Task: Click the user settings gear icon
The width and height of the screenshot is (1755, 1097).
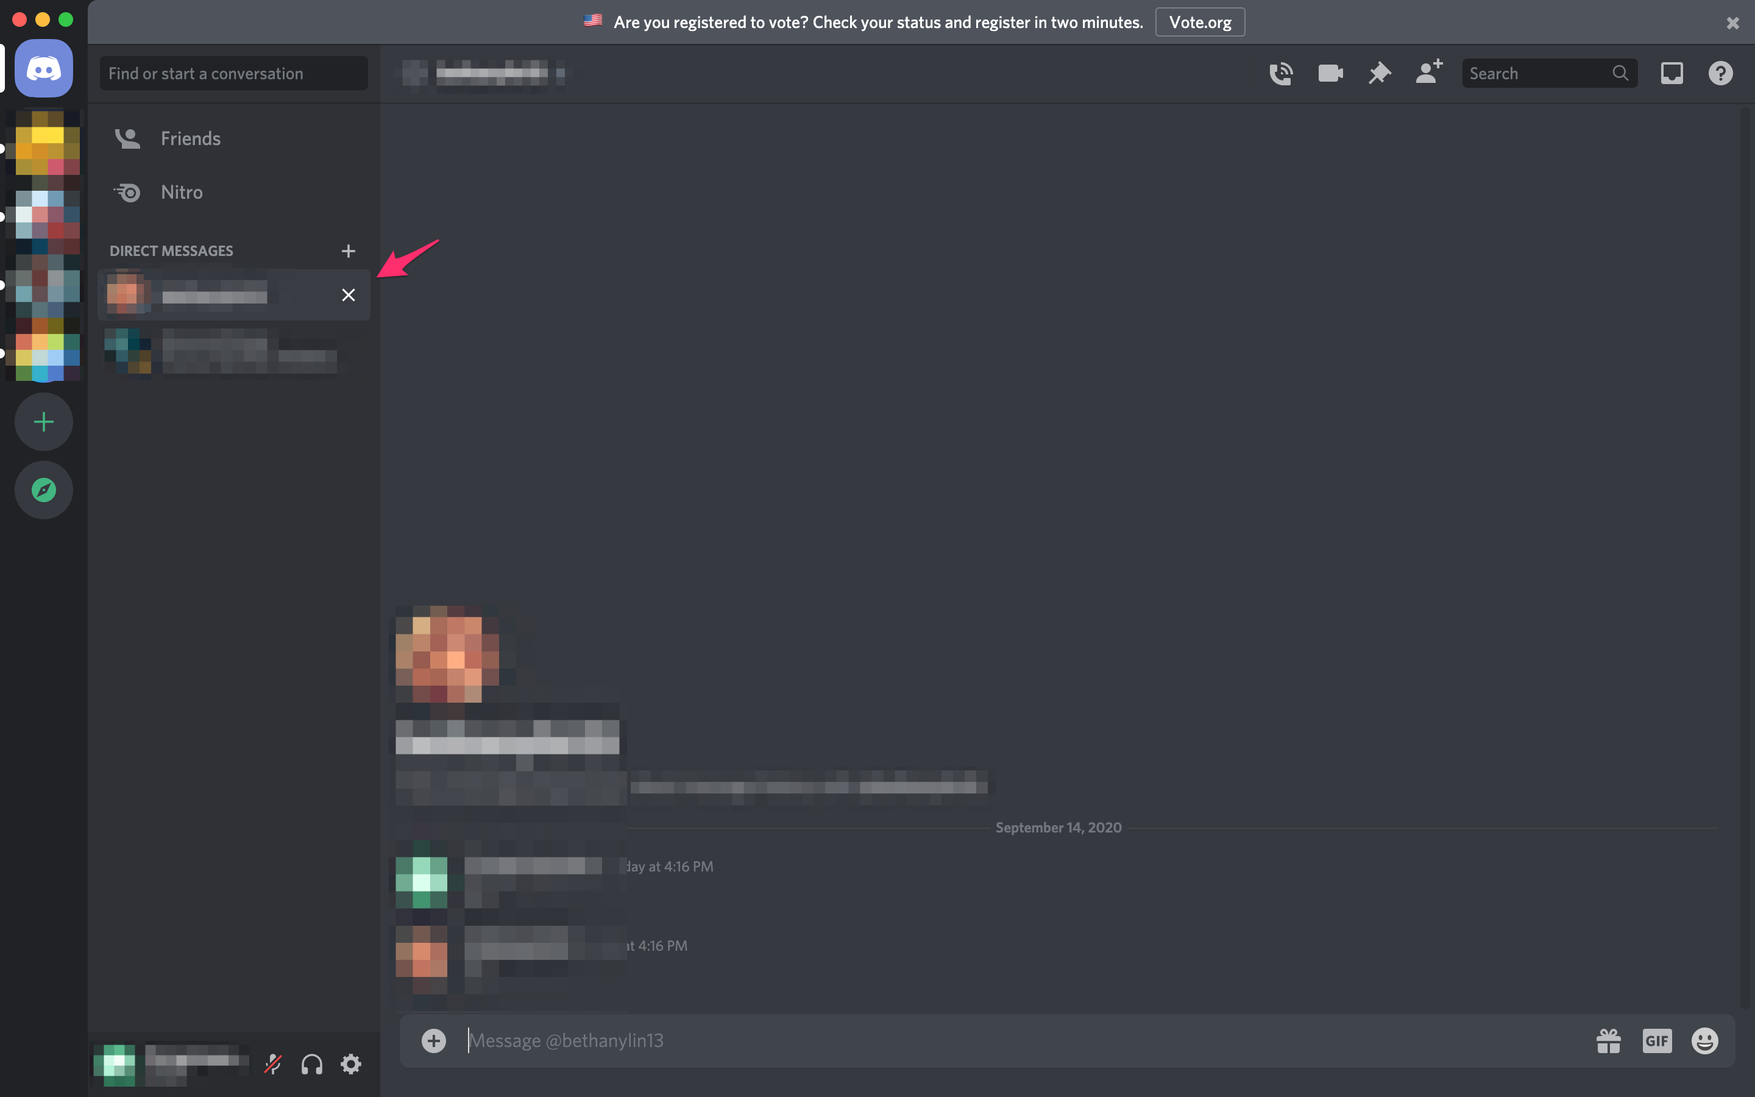Action: point(351,1063)
